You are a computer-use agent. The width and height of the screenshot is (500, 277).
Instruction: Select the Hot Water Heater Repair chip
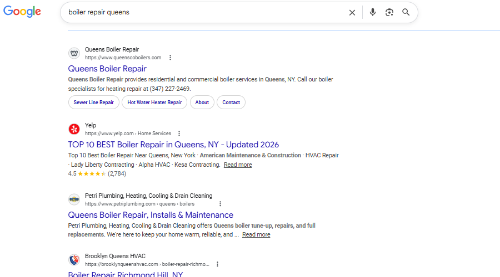tap(154, 102)
